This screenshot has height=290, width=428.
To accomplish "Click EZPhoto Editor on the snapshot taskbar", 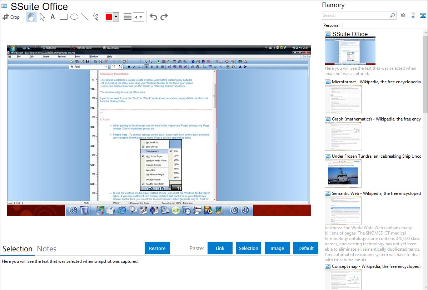I will click(85, 48).
